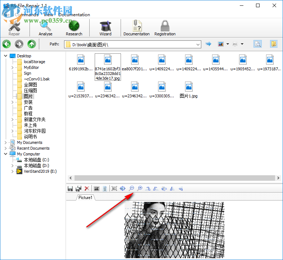
Task: Select the ~cConv01.bak folder
Action: [37, 79]
